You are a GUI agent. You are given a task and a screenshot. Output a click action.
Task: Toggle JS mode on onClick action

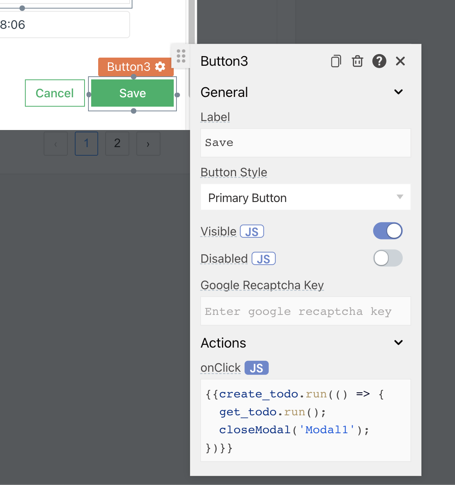(256, 367)
